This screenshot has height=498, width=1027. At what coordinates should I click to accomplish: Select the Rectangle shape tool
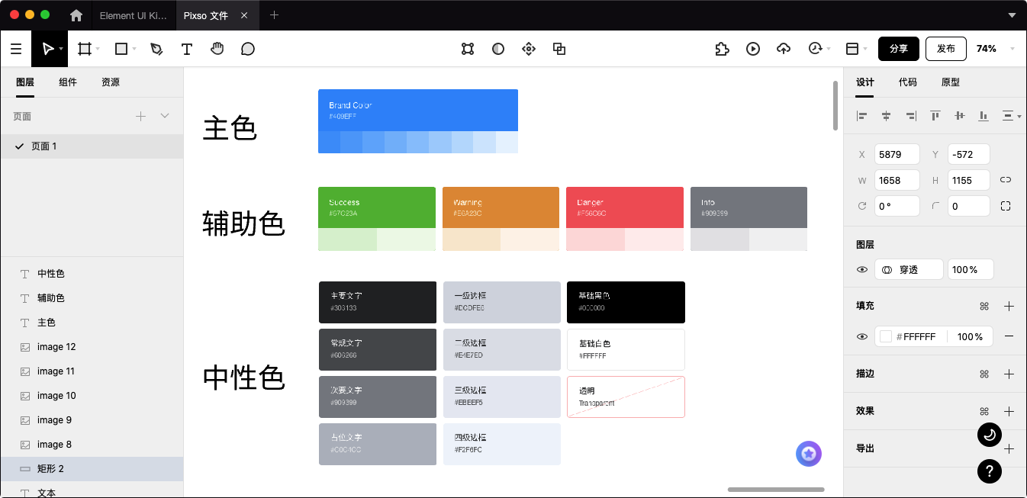pos(121,49)
